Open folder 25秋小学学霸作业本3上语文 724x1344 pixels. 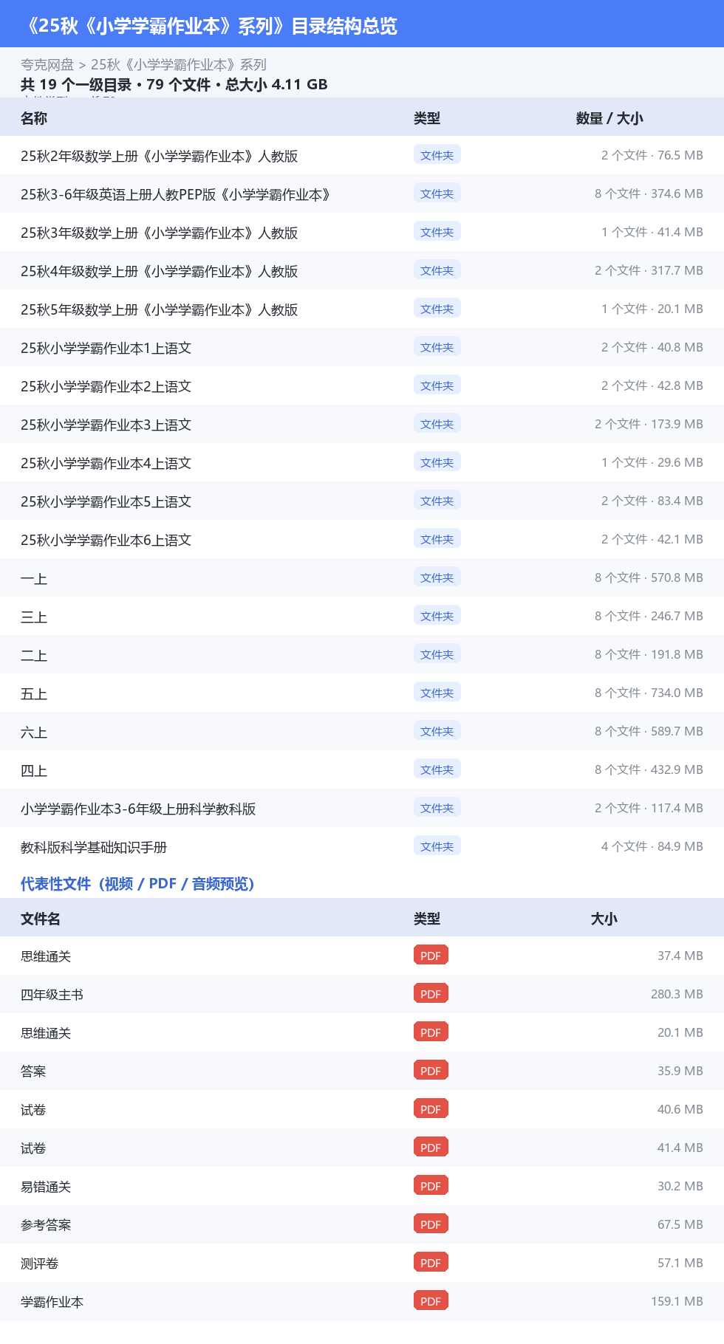pyautogui.click(x=106, y=425)
